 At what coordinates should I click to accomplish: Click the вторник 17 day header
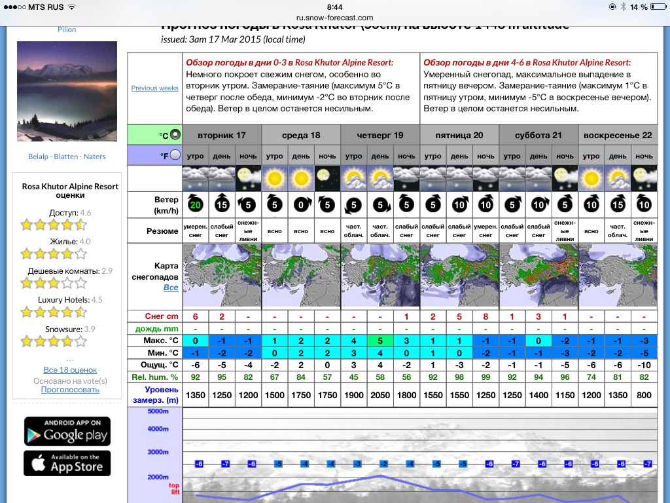click(222, 135)
